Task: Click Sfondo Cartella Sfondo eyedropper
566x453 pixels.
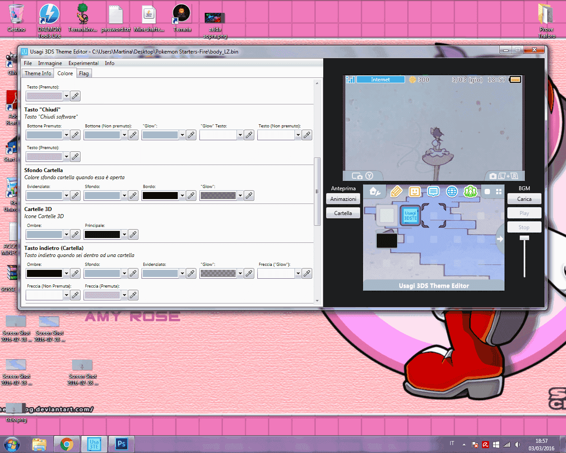Action: 134,196
